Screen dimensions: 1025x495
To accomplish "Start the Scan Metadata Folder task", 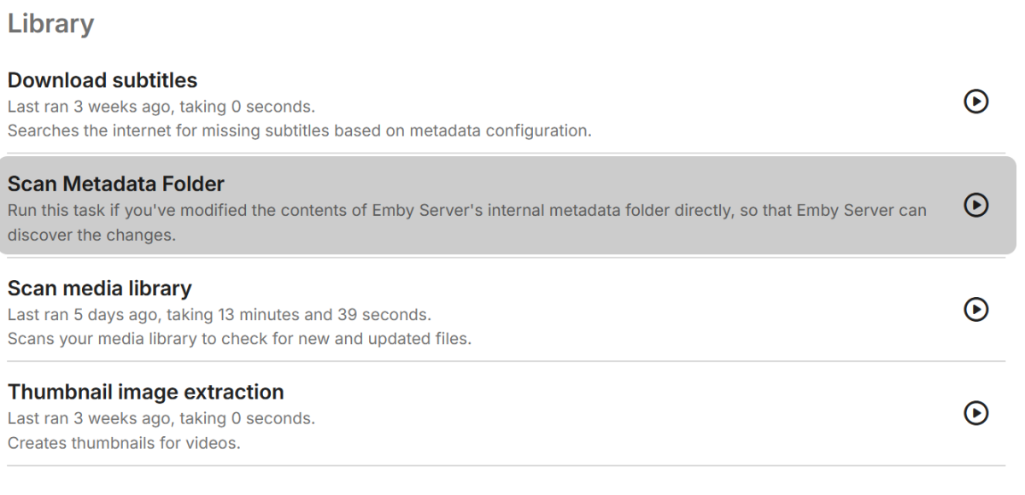I will point(975,205).
